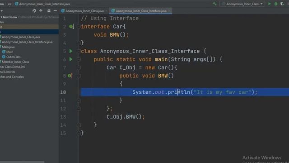This screenshot has width=289, height=163.
Task: Click line number 13 in the gutter
Action: pos(63,117)
